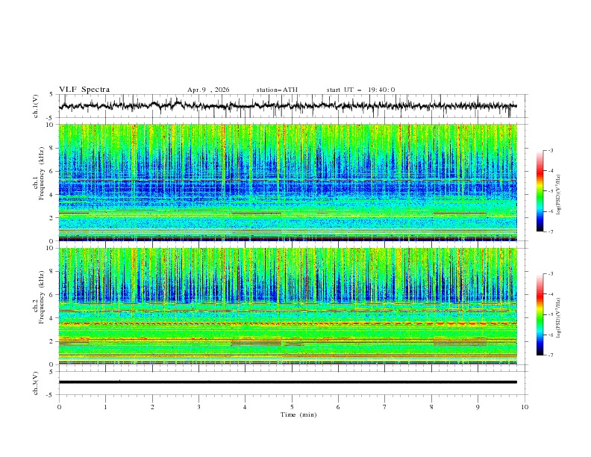Click the "ch.3(V)" axis label
The image size is (591, 457).
coord(35,383)
